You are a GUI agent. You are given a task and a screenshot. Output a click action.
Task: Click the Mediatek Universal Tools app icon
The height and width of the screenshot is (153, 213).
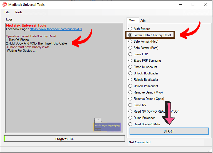5,4
